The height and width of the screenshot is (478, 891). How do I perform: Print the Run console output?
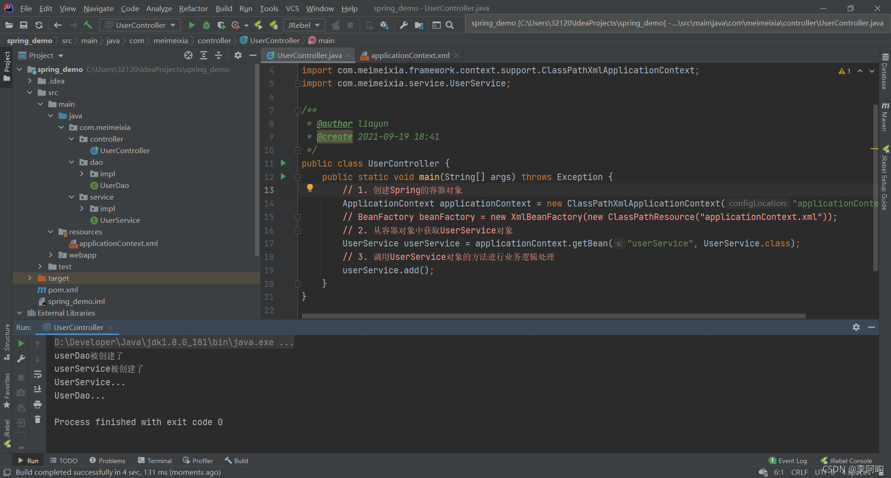[x=38, y=405]
